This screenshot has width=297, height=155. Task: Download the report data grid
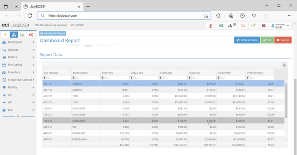[x=284, y=65]
